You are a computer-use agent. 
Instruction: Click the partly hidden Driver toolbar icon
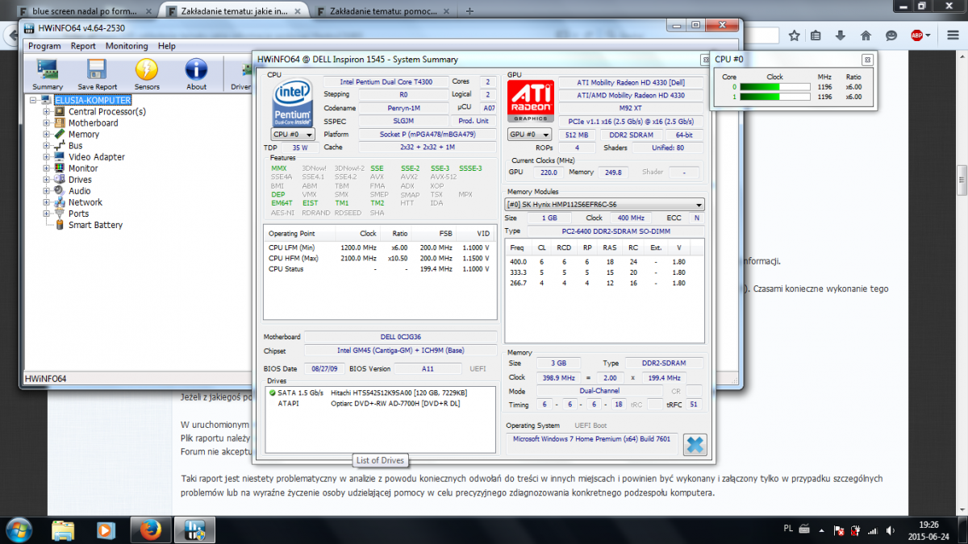click(x=240, y=74)
